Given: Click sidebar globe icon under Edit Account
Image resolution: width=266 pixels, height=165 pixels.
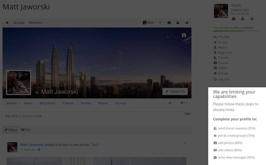Looking at the screenshot, I should coord(252,19).
